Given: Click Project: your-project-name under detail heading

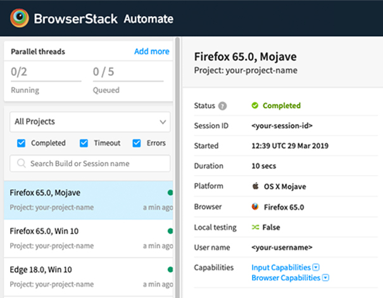Looking at the screenshot, I should tap(246, 70).
